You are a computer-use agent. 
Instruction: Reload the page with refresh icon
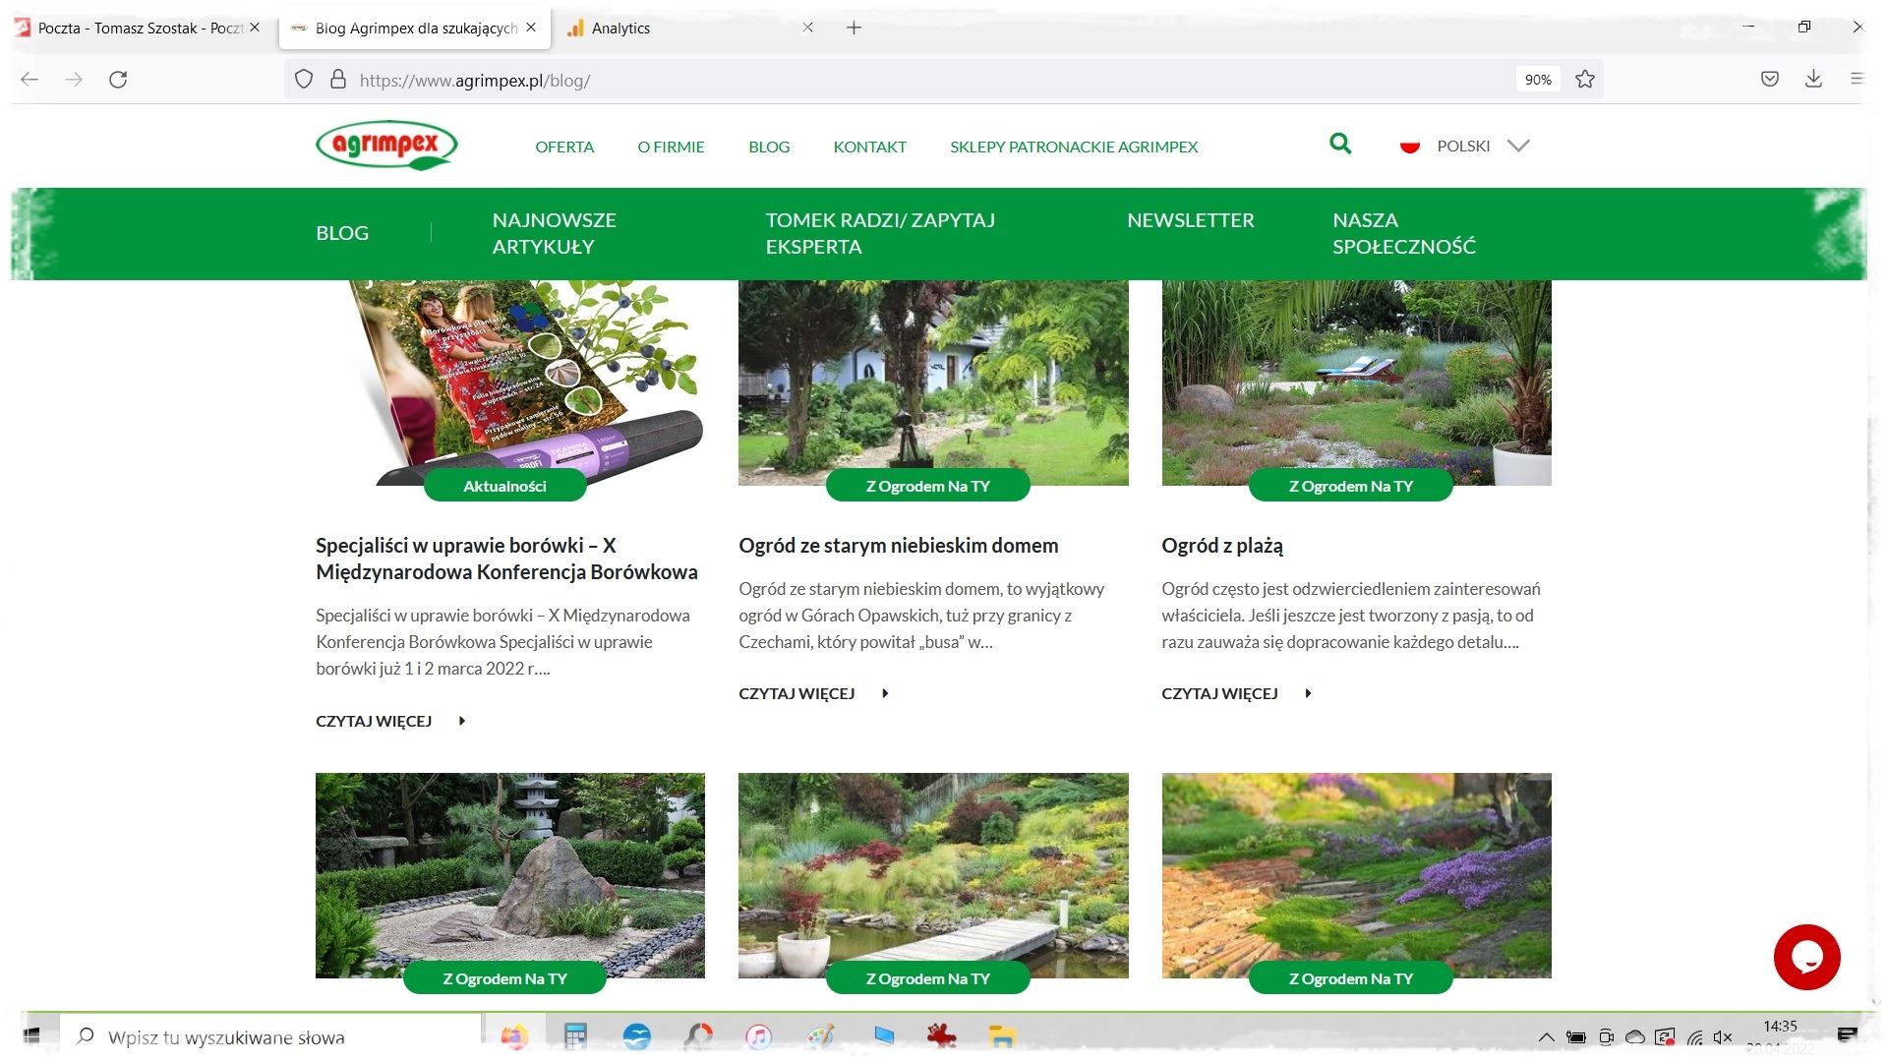click(x=118, y=80)
